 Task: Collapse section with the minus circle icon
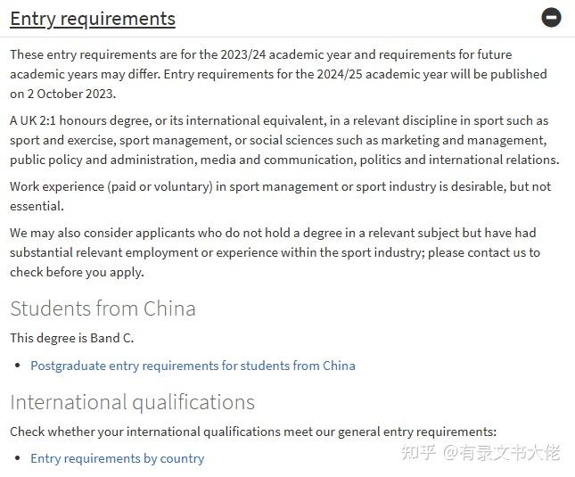click(551, 17)
